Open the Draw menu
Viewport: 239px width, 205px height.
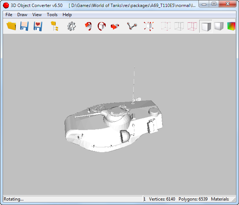tap(22, 15)
